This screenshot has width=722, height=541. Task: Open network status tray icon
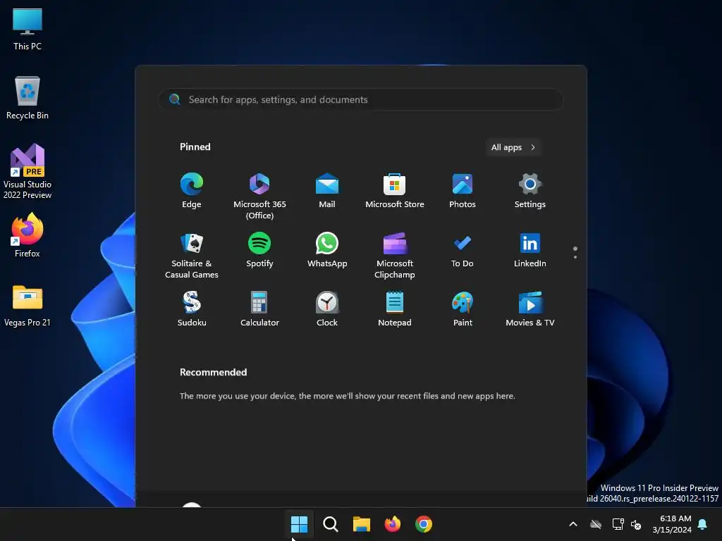618,524
